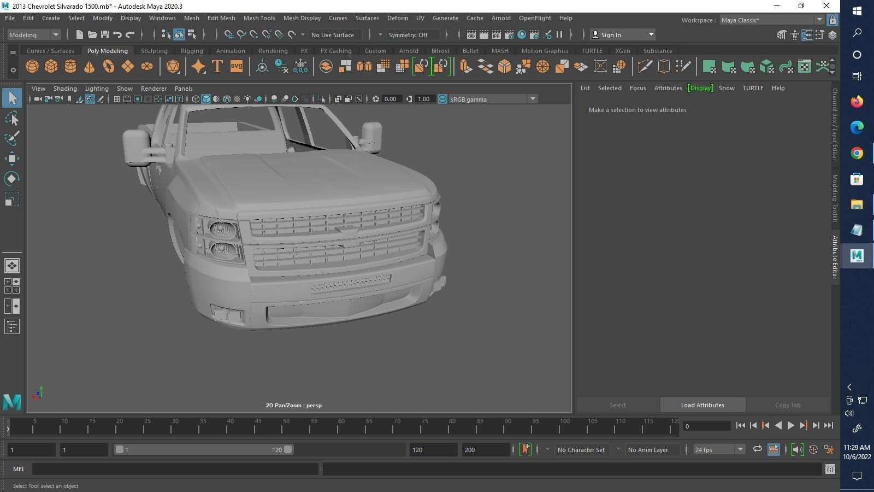The width and height of the screenshot is (874, 492).
Task: Switch to the Rigging shelf tab
Action: click(192, 51)
